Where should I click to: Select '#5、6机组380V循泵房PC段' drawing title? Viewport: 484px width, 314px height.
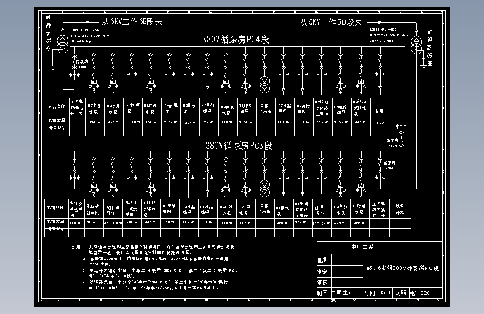pyautogui.click(x=402, y=268)
